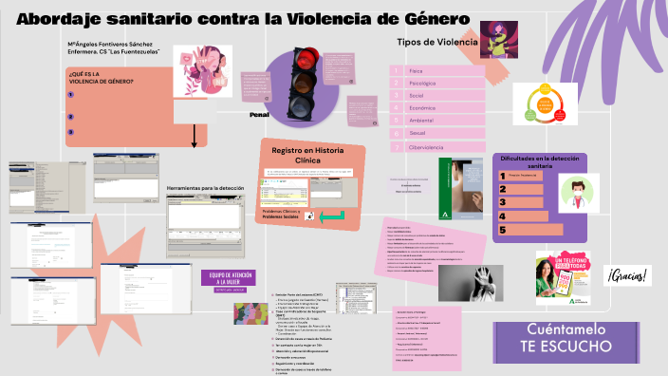Viewport: 668px width, 376px height.
Task: Click the masked doctor illustration
Action: point(579,193)
